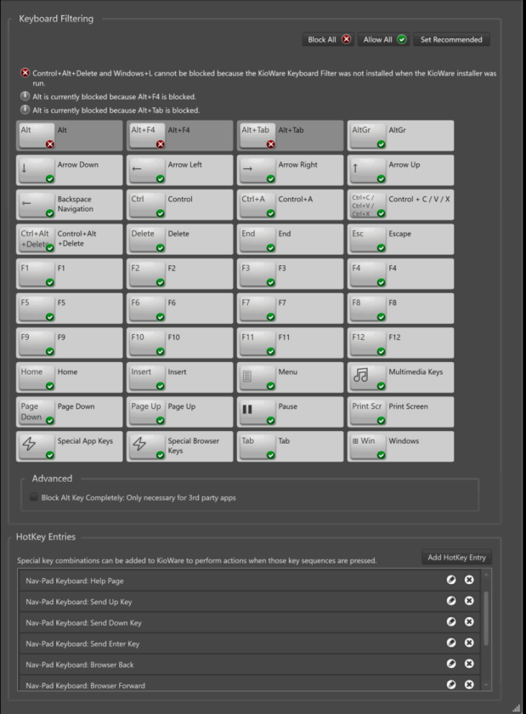The width and height of the screenshot is (526, 714).
Task: Toggle the Alt+F4 key filter
Action: coord(179,135)
